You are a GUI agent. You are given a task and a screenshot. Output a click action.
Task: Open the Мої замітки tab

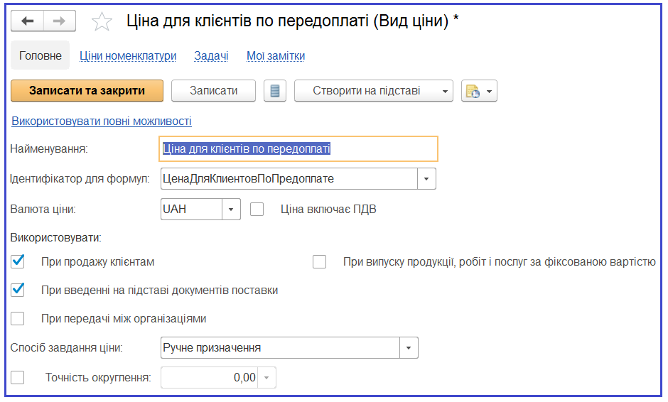point(276,56)
